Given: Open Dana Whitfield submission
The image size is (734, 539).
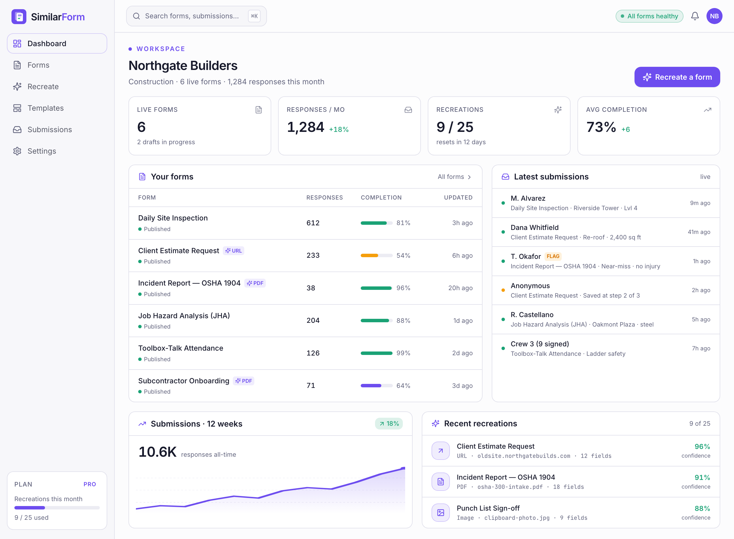Looking at the screenshot, I should click(606, 232).
